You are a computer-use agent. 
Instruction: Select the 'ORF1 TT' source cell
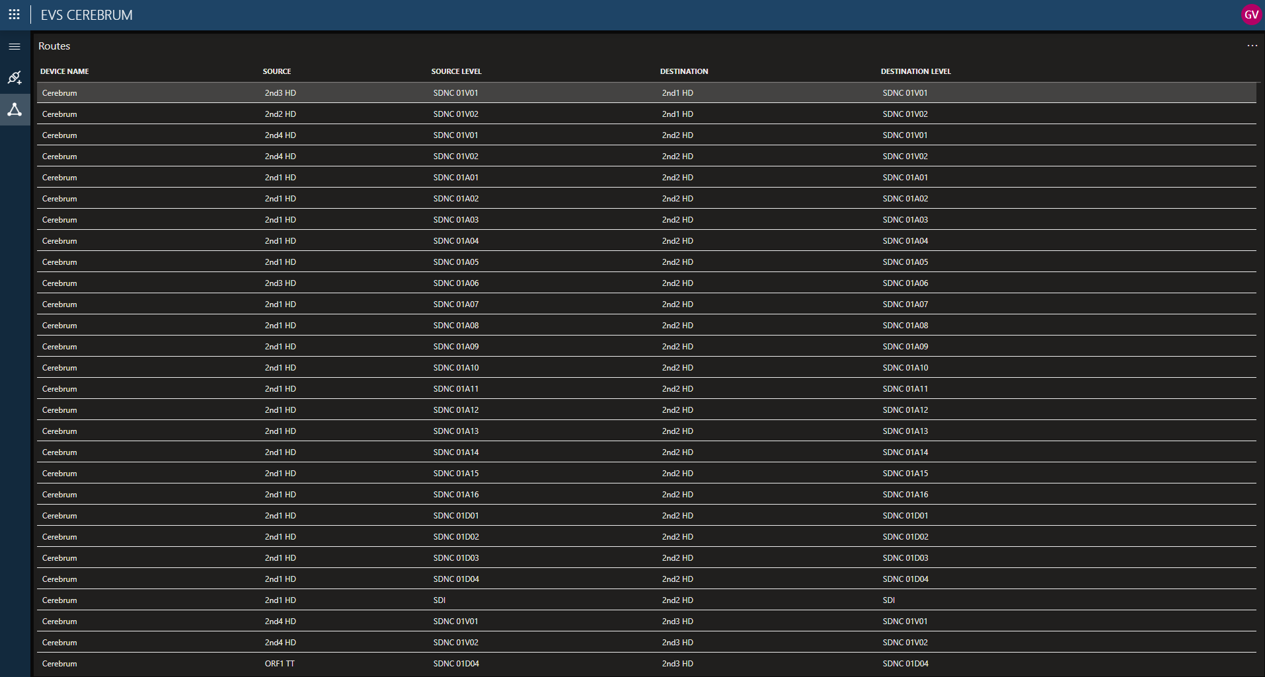[x=280, y=664]
